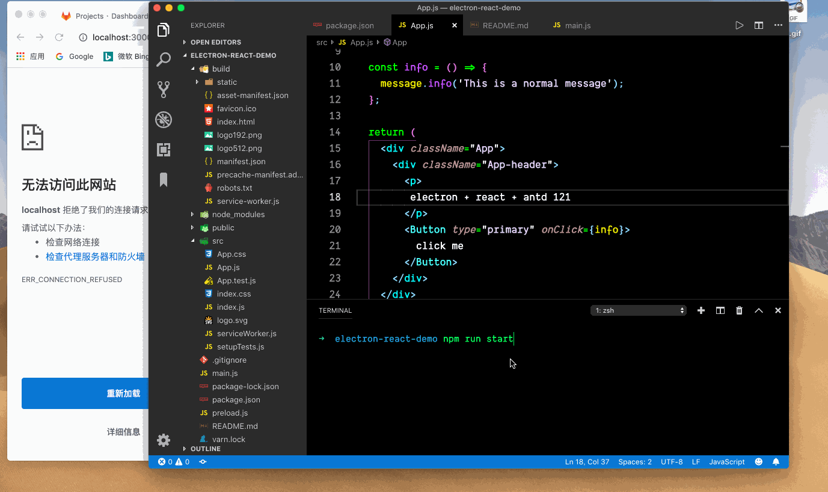The width and height of the screenshot is (828, 492).
Task: Open feedback smiley in status bar
Action: [x=758, y=462]
